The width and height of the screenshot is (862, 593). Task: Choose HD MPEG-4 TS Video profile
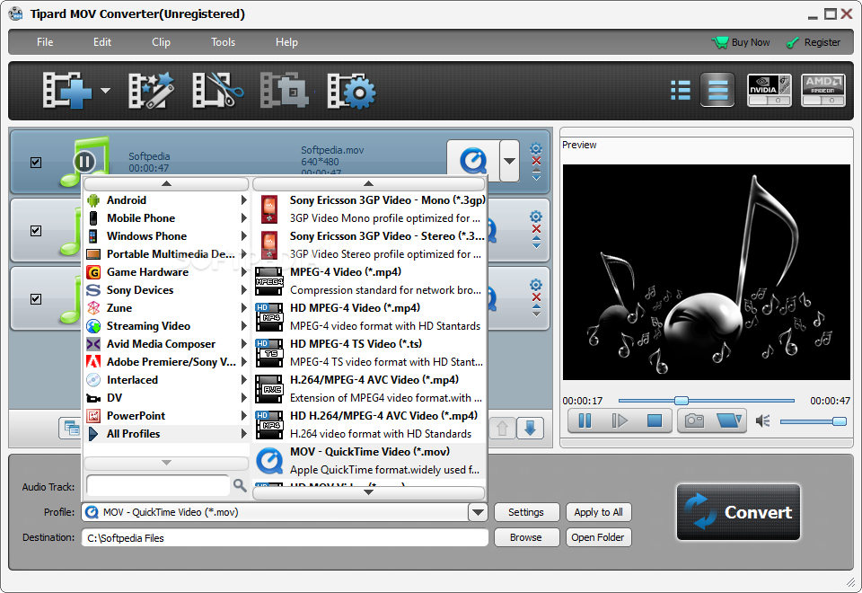click(369, 352)
